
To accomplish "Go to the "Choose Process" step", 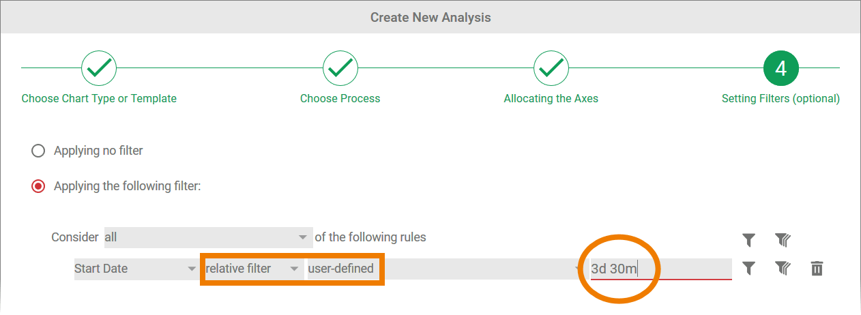I will pyautogui.click(x=340, y=98).
